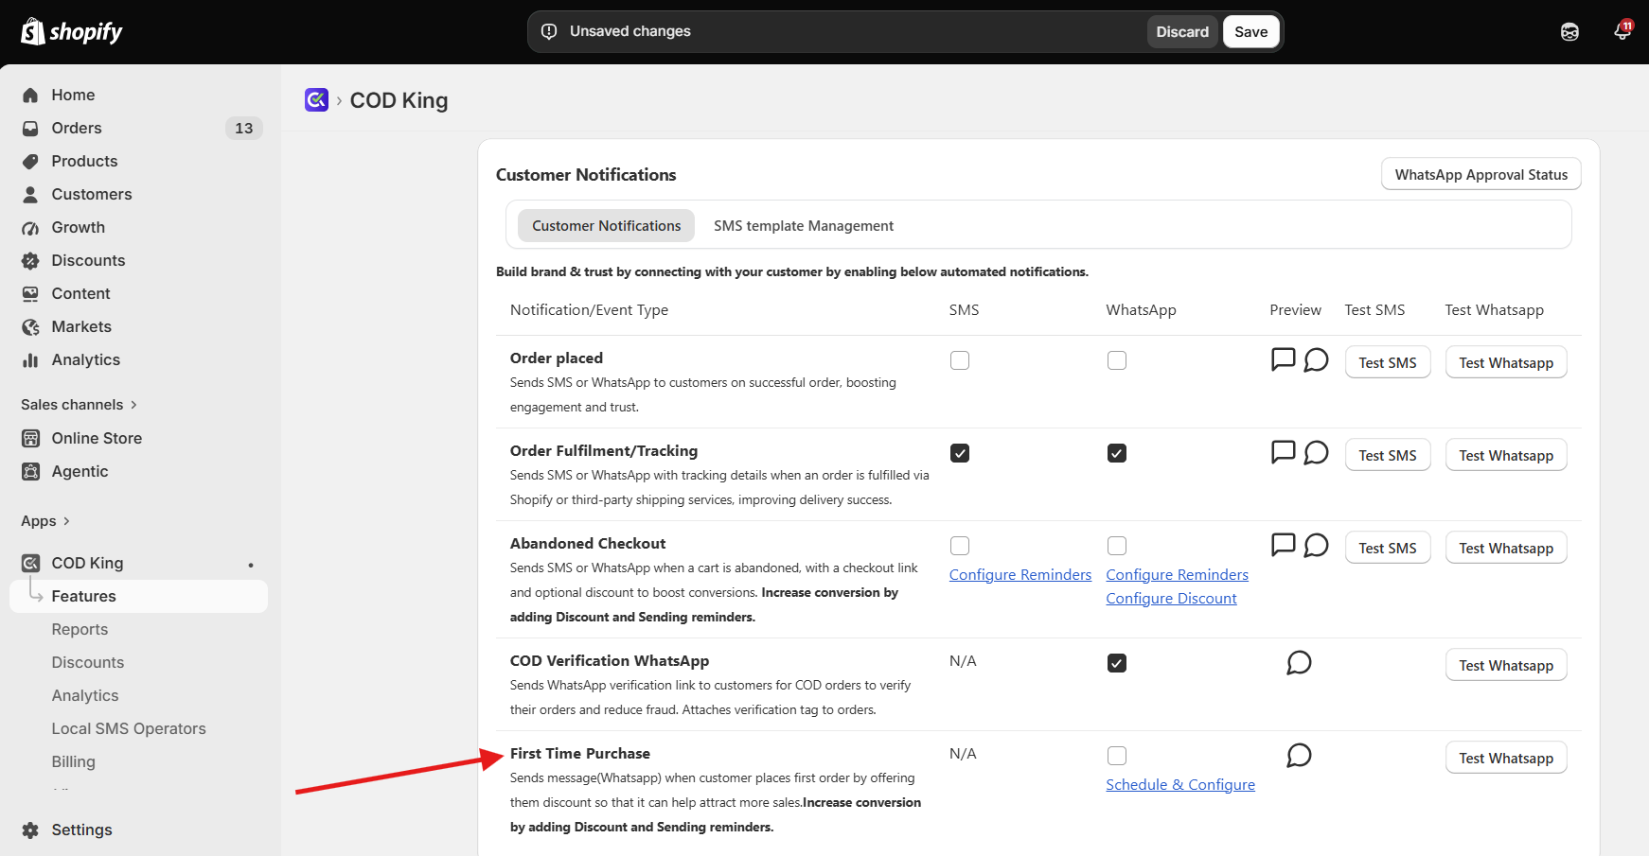Click the Home sidebar icon
Image resolution: width=1649 pixels, height=856 pixels.
30,95
